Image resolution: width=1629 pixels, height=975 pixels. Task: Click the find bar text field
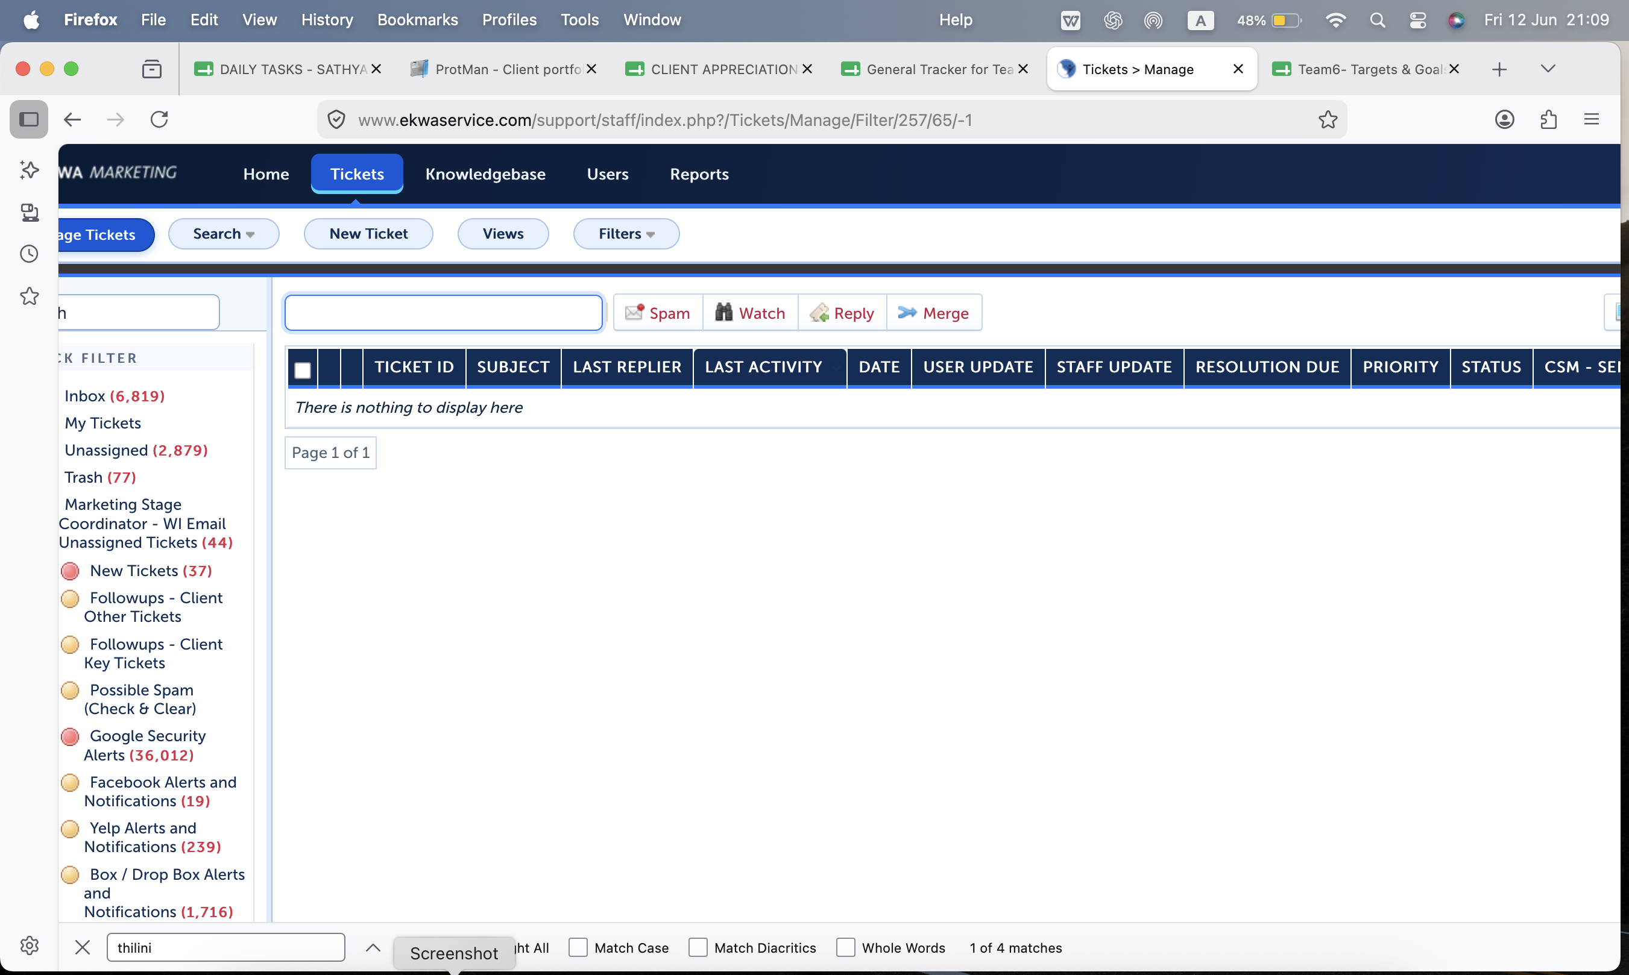point(225,947)
